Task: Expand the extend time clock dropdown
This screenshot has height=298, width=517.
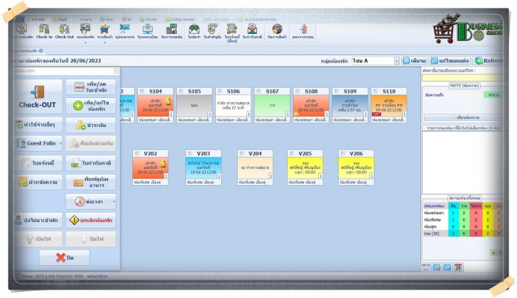Action: tap(114, 202)
